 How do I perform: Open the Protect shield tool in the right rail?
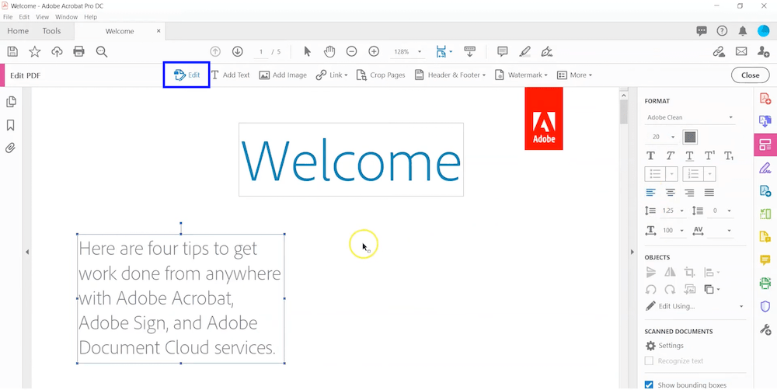click(765, 306)
